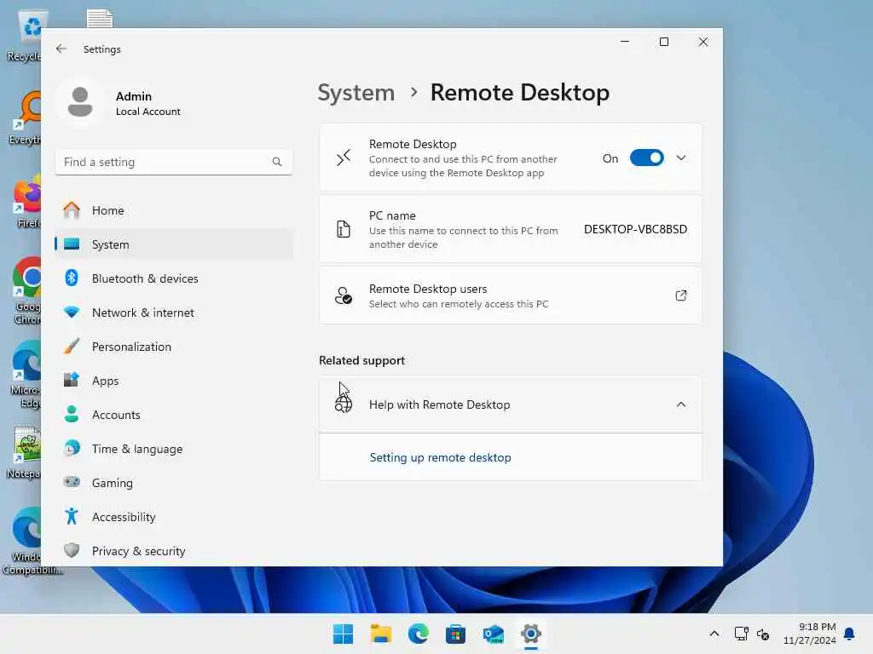Viewport: 873px width, 654px height.
Task: Open Apps settings
Action: coord(174,381)
